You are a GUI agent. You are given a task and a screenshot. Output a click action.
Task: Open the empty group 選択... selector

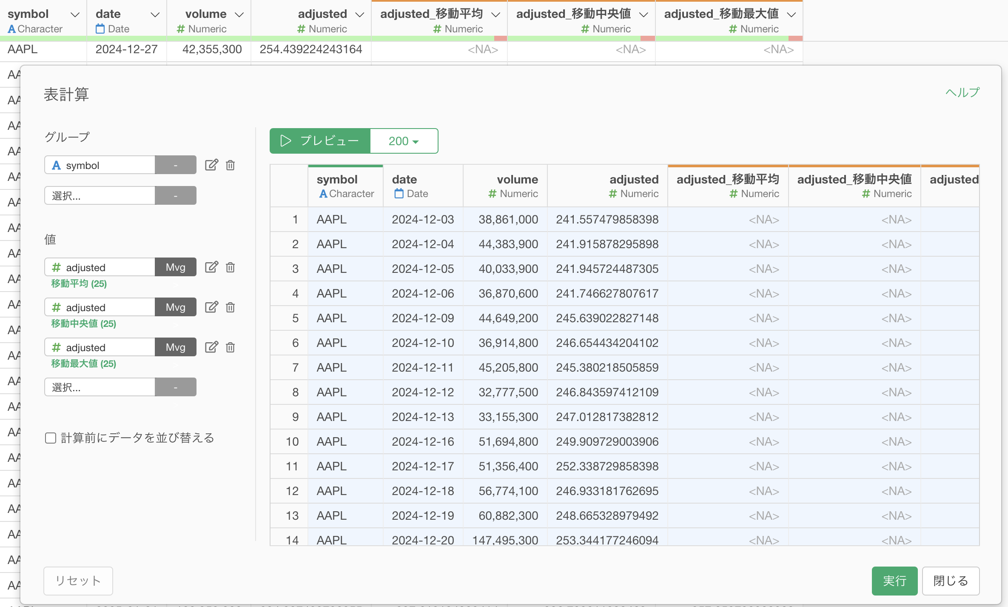point(100,196)
